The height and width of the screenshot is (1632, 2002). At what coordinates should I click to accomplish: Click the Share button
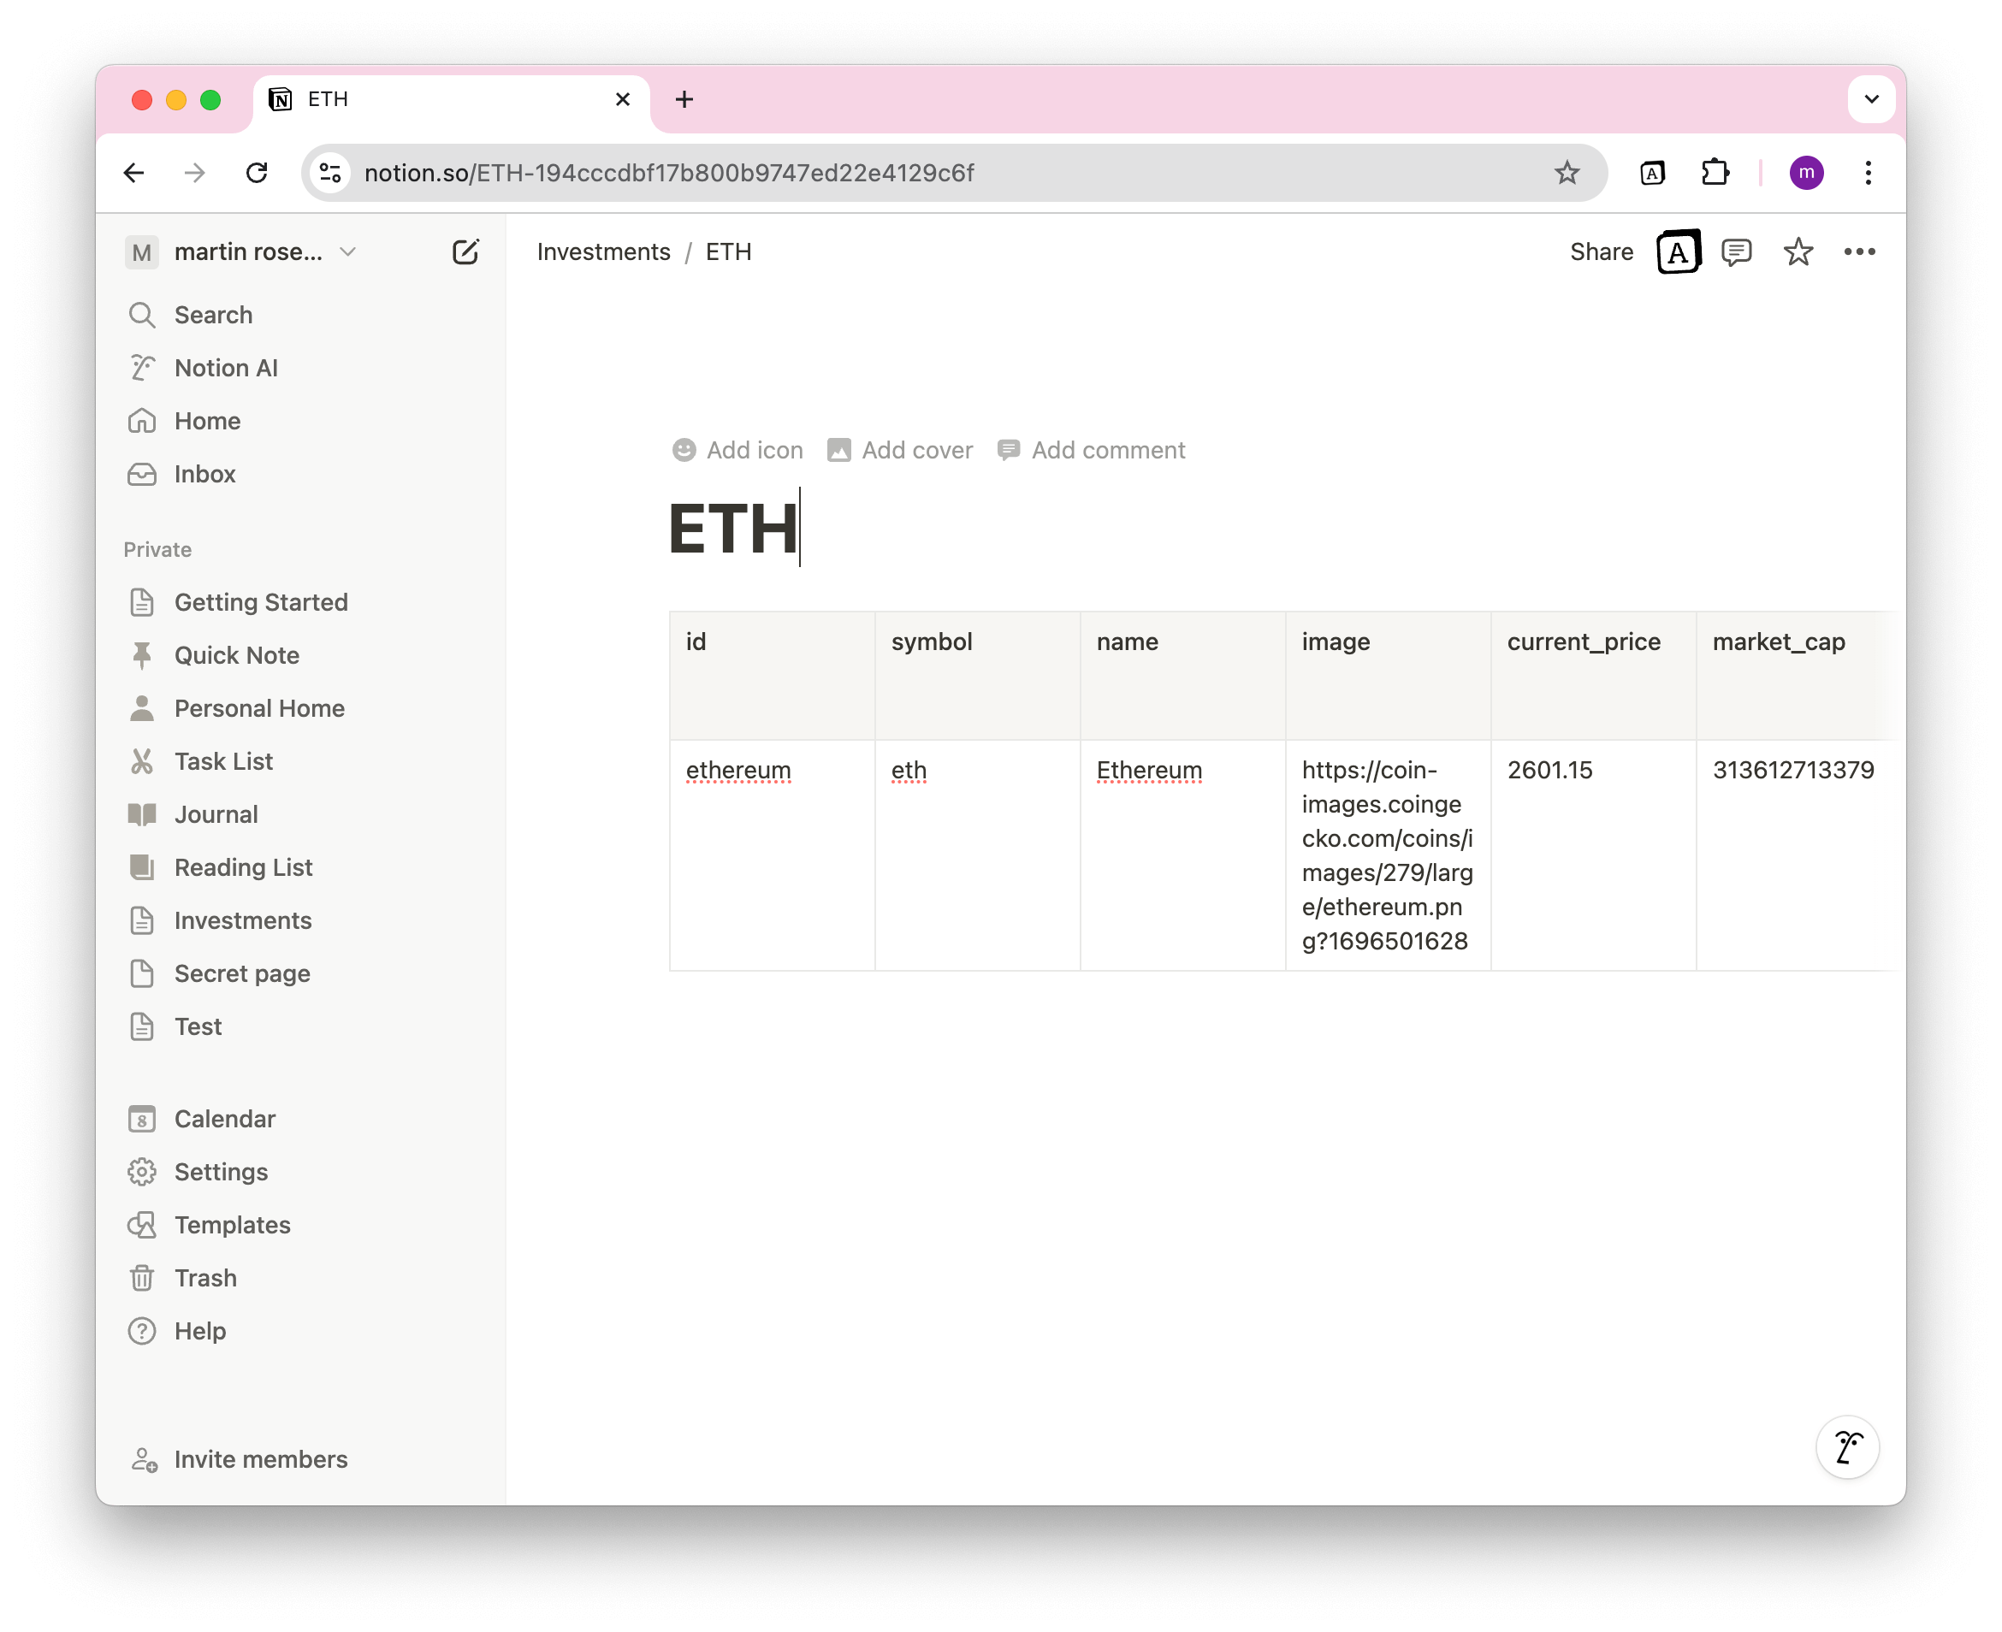(x=1601, y=252)
